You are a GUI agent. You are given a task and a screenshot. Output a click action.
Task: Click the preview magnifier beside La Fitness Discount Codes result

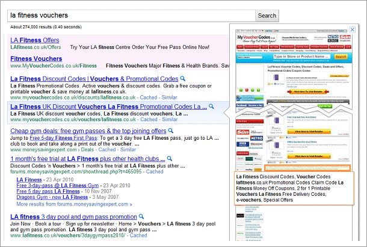pyautogui.click(x=183, y=78)
